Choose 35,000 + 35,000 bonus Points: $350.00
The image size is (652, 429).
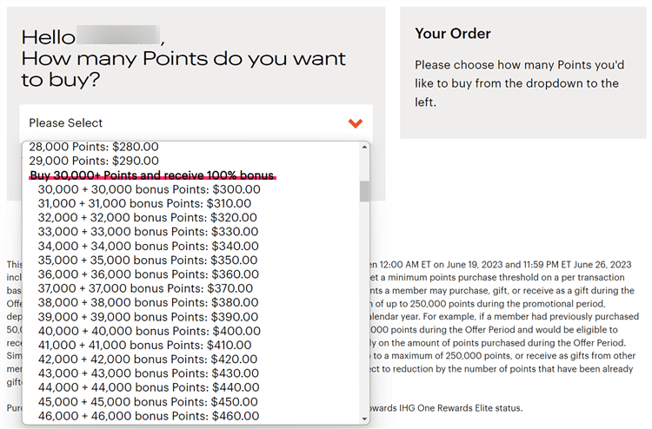click(x=149, y=260)
